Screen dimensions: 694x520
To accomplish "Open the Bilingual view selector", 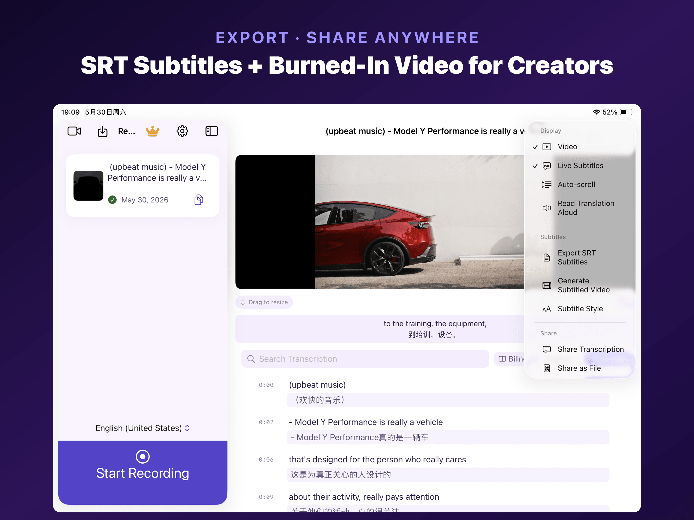I will pos(510,359).
